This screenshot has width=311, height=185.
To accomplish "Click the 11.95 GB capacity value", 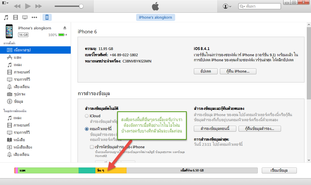I will (106, 49).
